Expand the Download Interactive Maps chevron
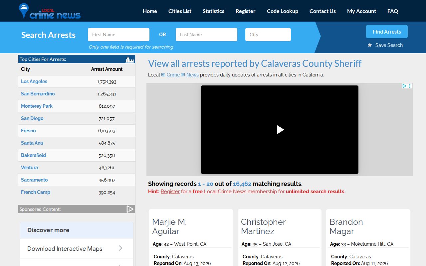426x266 pixels. 120,248
